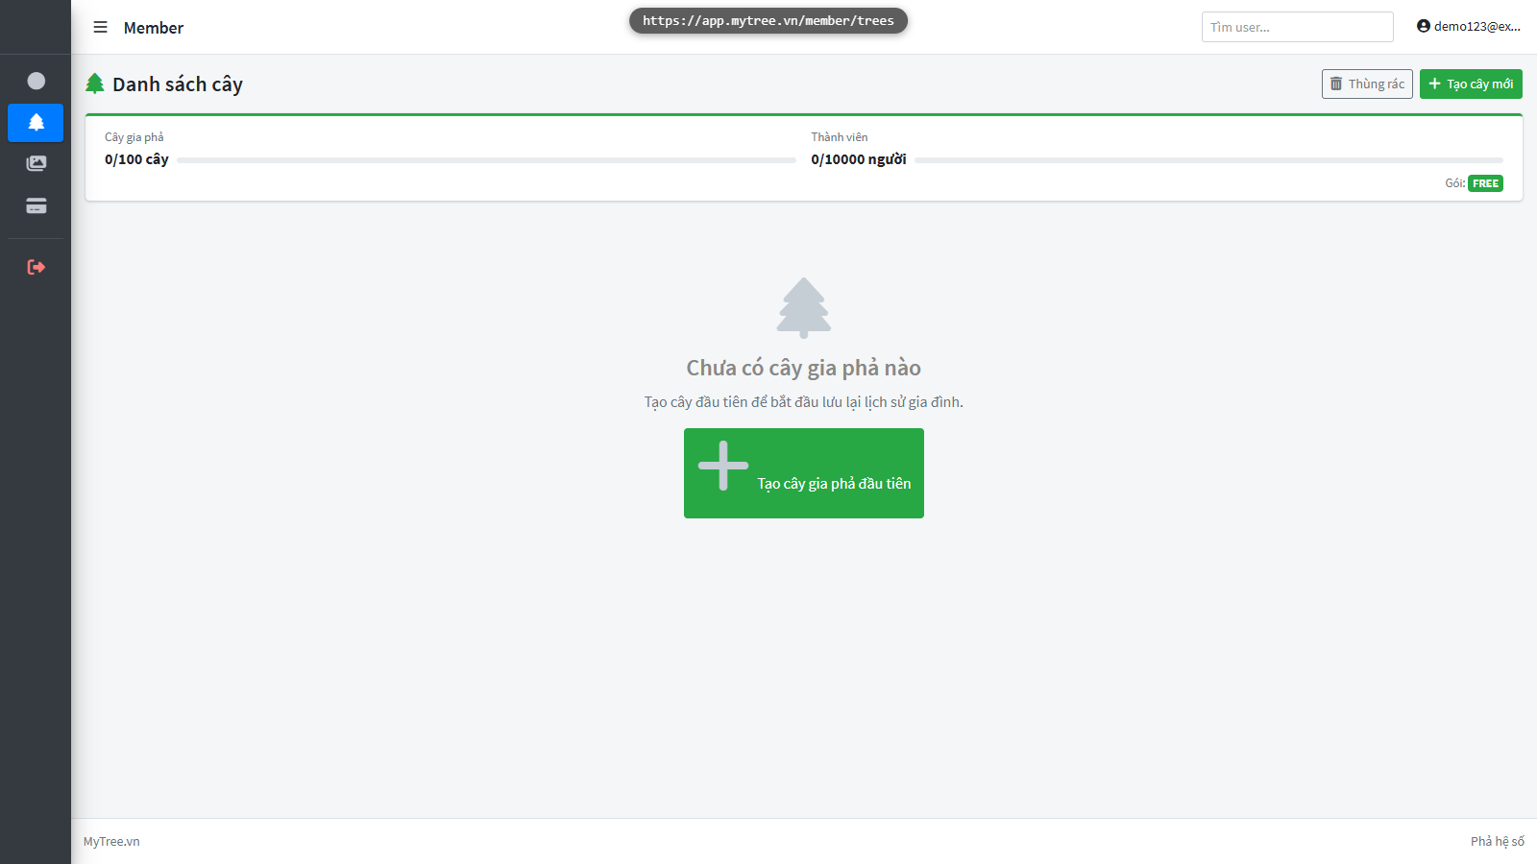Click the green tree icon beside Danh sách cây

coord(95,84)
